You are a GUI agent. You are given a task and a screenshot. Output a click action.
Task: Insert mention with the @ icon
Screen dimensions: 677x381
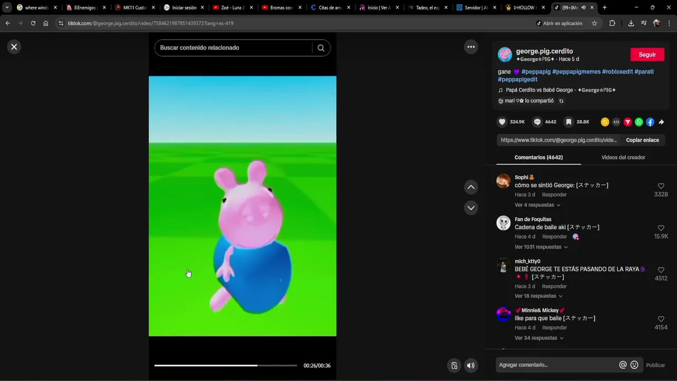click(x=623, y=365)
